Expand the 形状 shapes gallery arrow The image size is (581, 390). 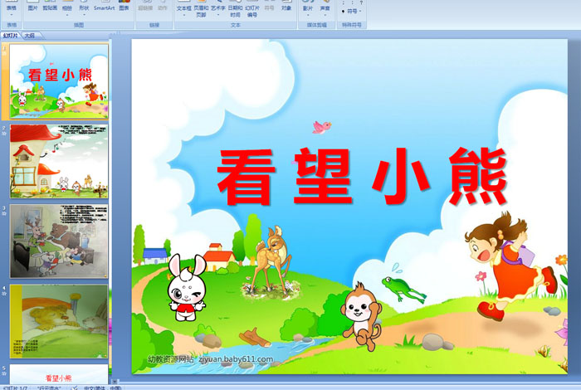[x=84, y=15]
